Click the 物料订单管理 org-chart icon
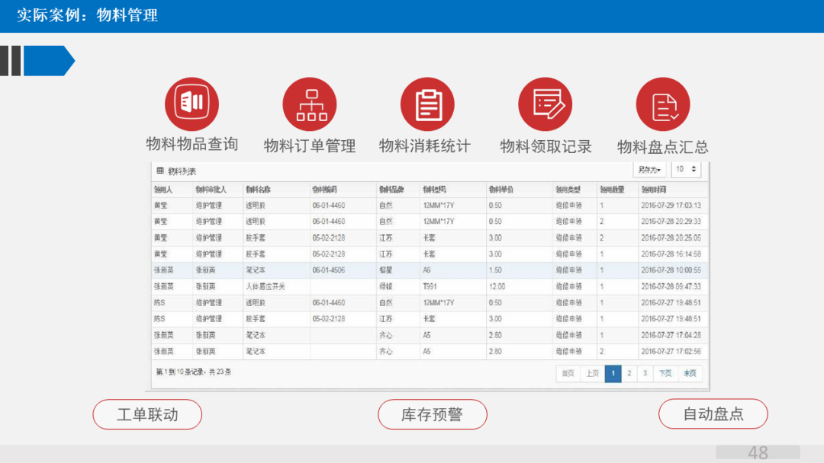824x463 pixels. pyautogui.click(x=310, y=104)
